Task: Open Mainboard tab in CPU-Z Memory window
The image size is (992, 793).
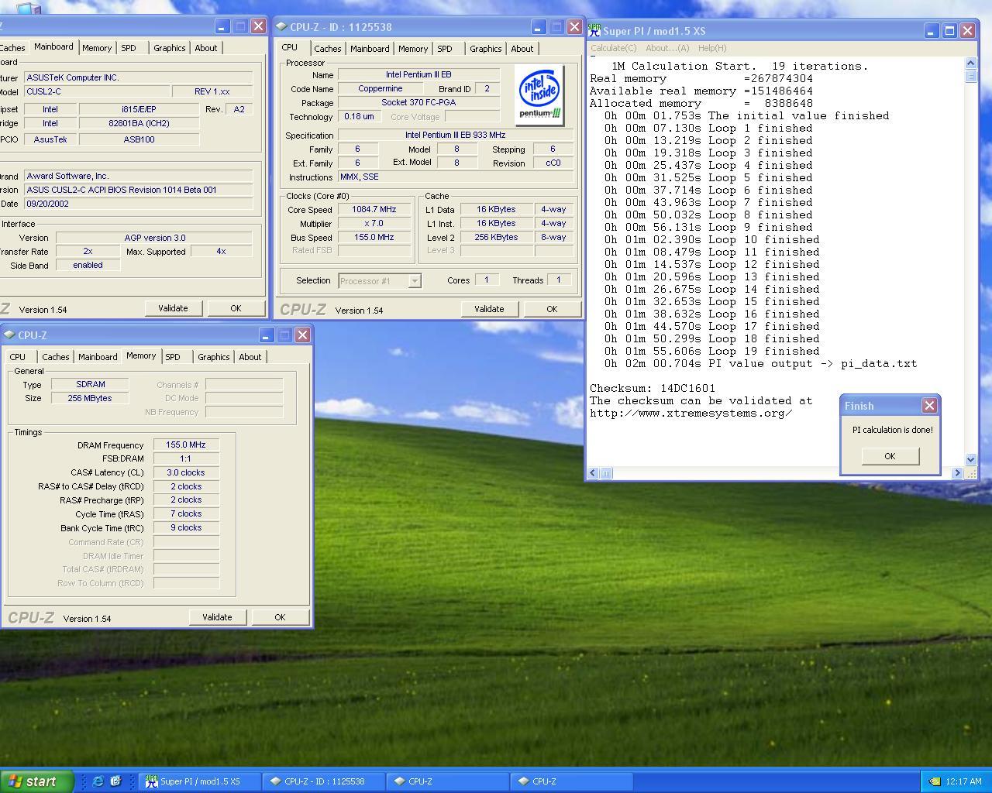Action: click(x=98, y=357)
